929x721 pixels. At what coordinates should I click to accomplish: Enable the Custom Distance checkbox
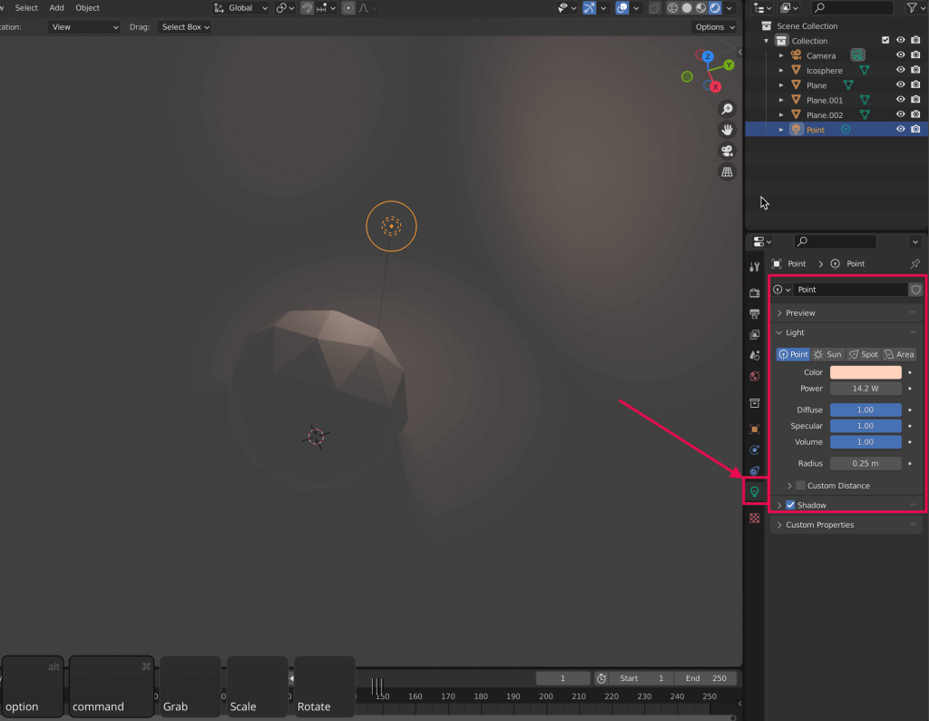[800, 486]
